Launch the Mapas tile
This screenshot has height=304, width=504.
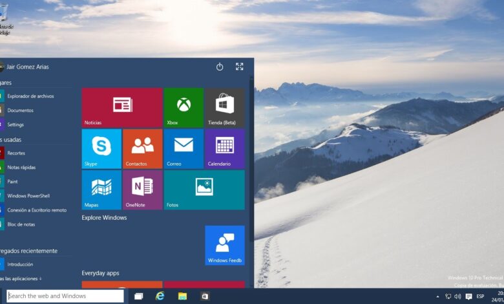(101, 190)
